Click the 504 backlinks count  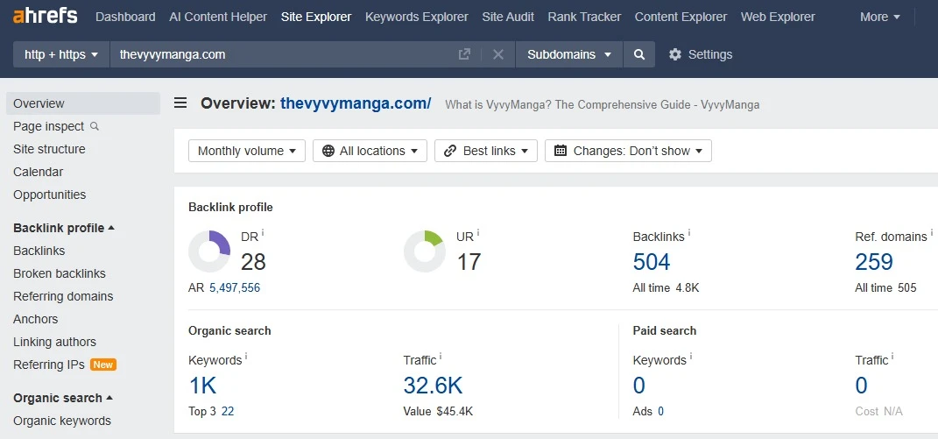[x=652, y=262]
